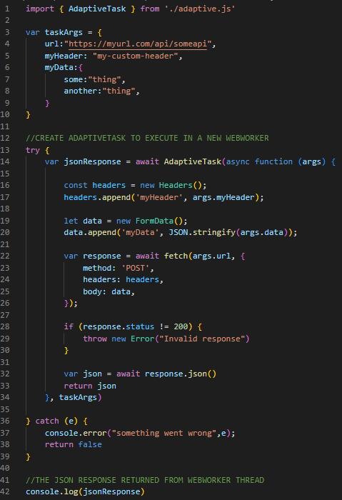The image size is (342, 500).
Task: Click the 'function' keyword on line 14
Action: [x=273, y=161]
